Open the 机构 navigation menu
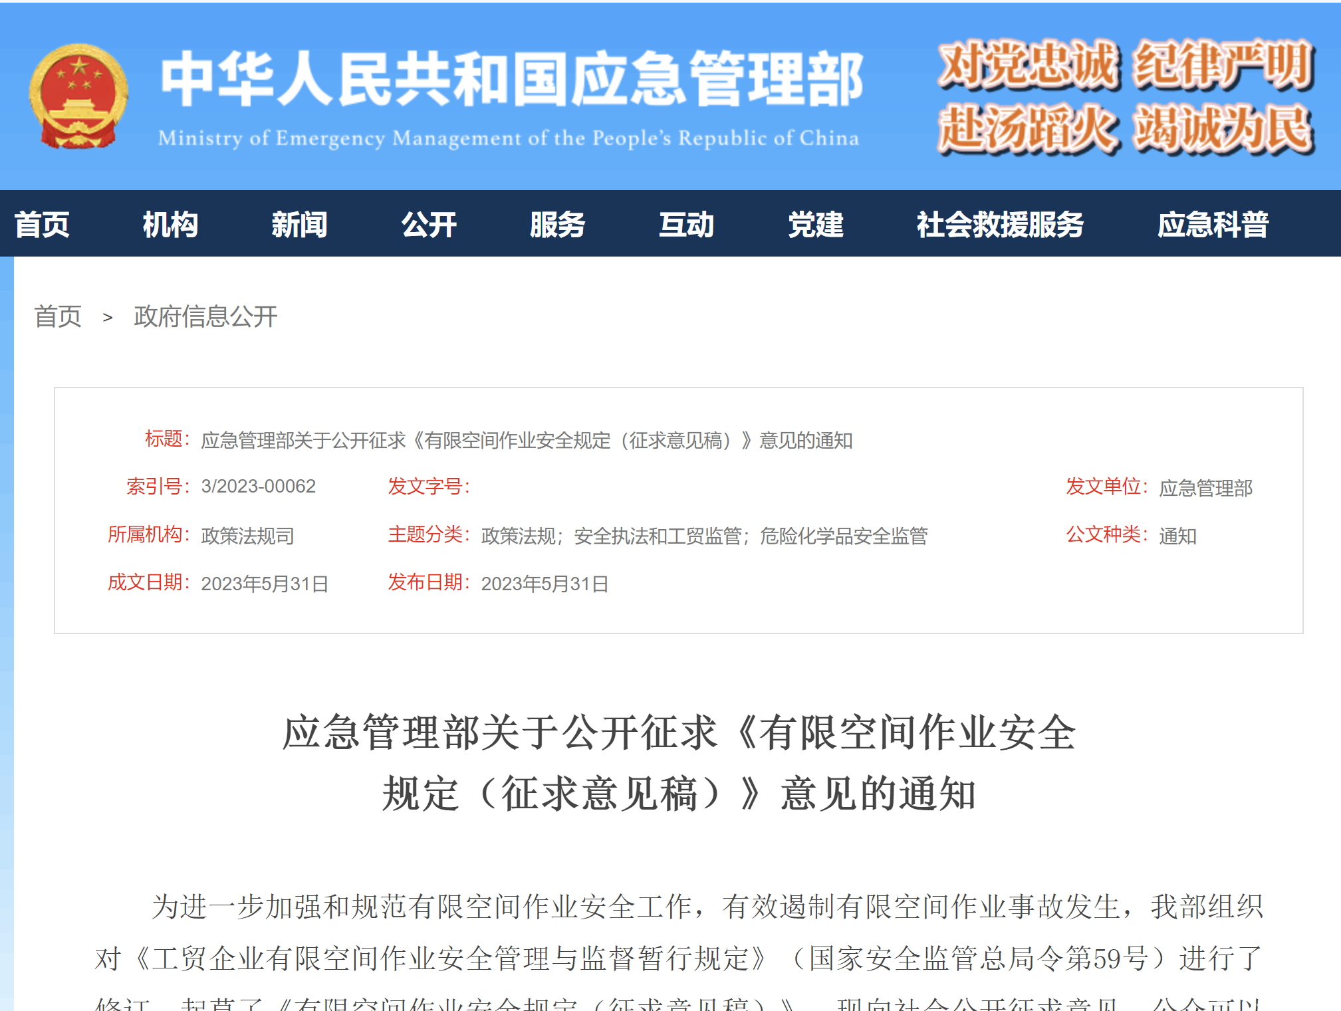Viewport: 1341px width, 1011px height. click(x=169, y=225)
